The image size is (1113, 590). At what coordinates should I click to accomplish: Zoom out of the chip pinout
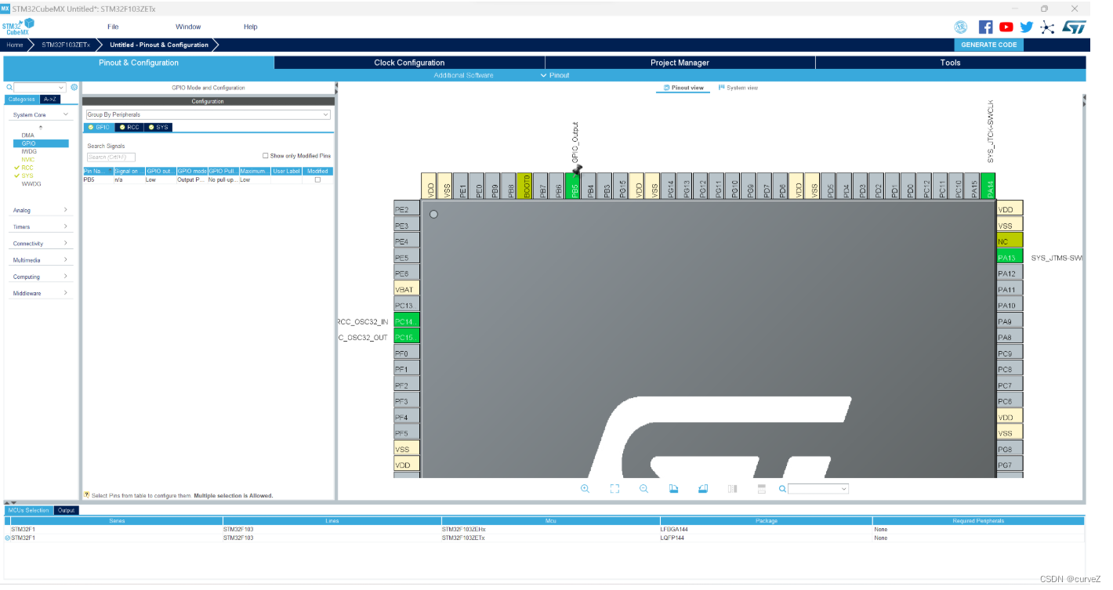644,488
